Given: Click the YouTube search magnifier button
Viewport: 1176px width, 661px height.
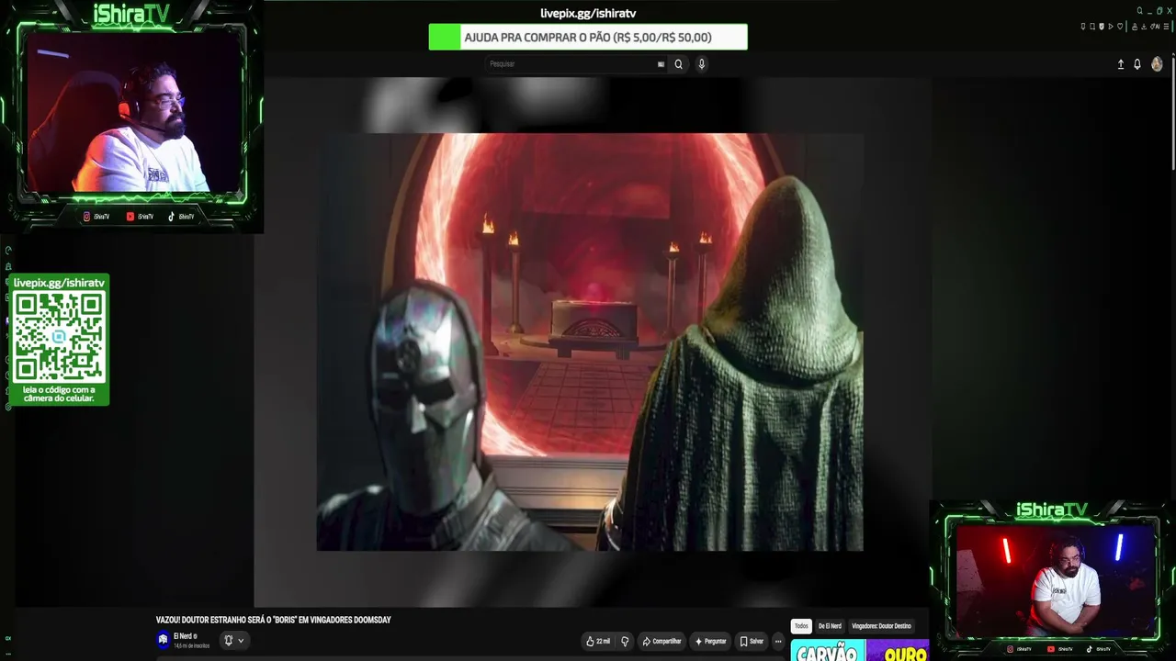Looking at the screenshot, I should [678, 64].
